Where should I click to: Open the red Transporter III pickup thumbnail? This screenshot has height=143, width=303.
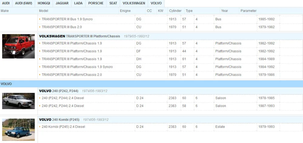18,46
